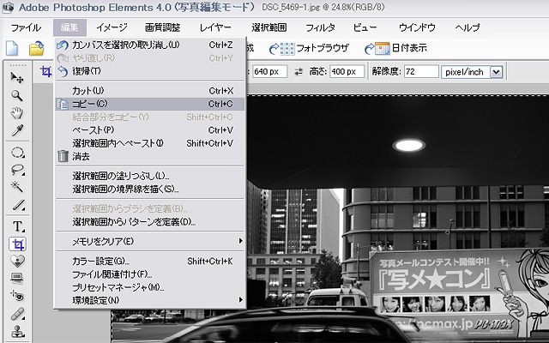
Task: Choose コピー copy item
Action: click(x=150, y=104)
